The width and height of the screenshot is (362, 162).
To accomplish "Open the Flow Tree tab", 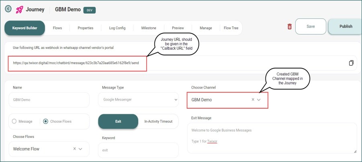I will pyautogui.click(x=231, y=28).
